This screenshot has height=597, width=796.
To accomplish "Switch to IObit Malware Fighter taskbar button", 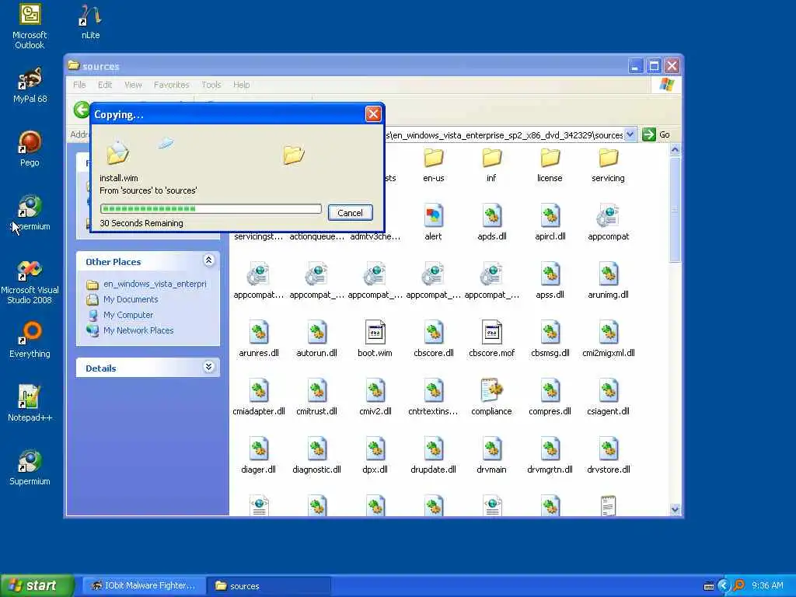I will click(143, 586).
